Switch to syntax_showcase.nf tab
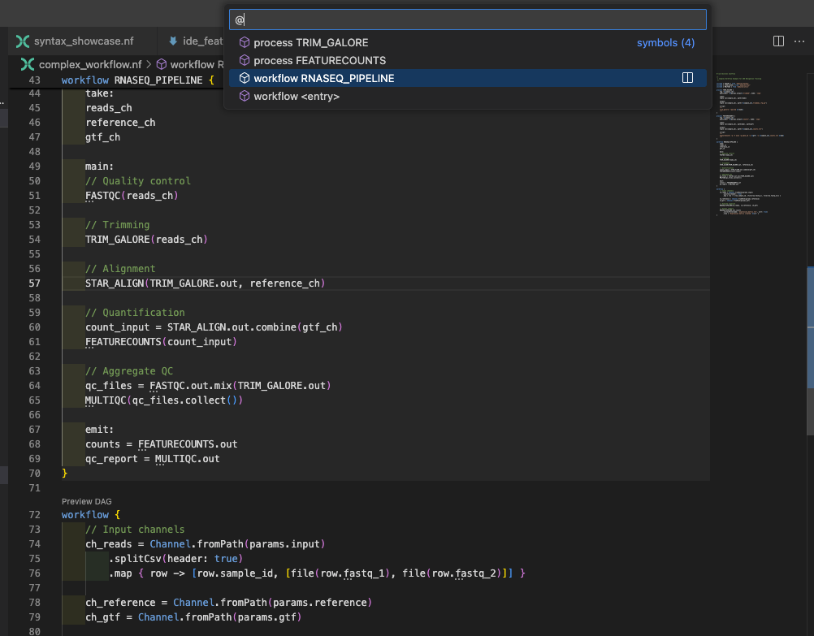This screenshot has width=814, height=636. 83,41
